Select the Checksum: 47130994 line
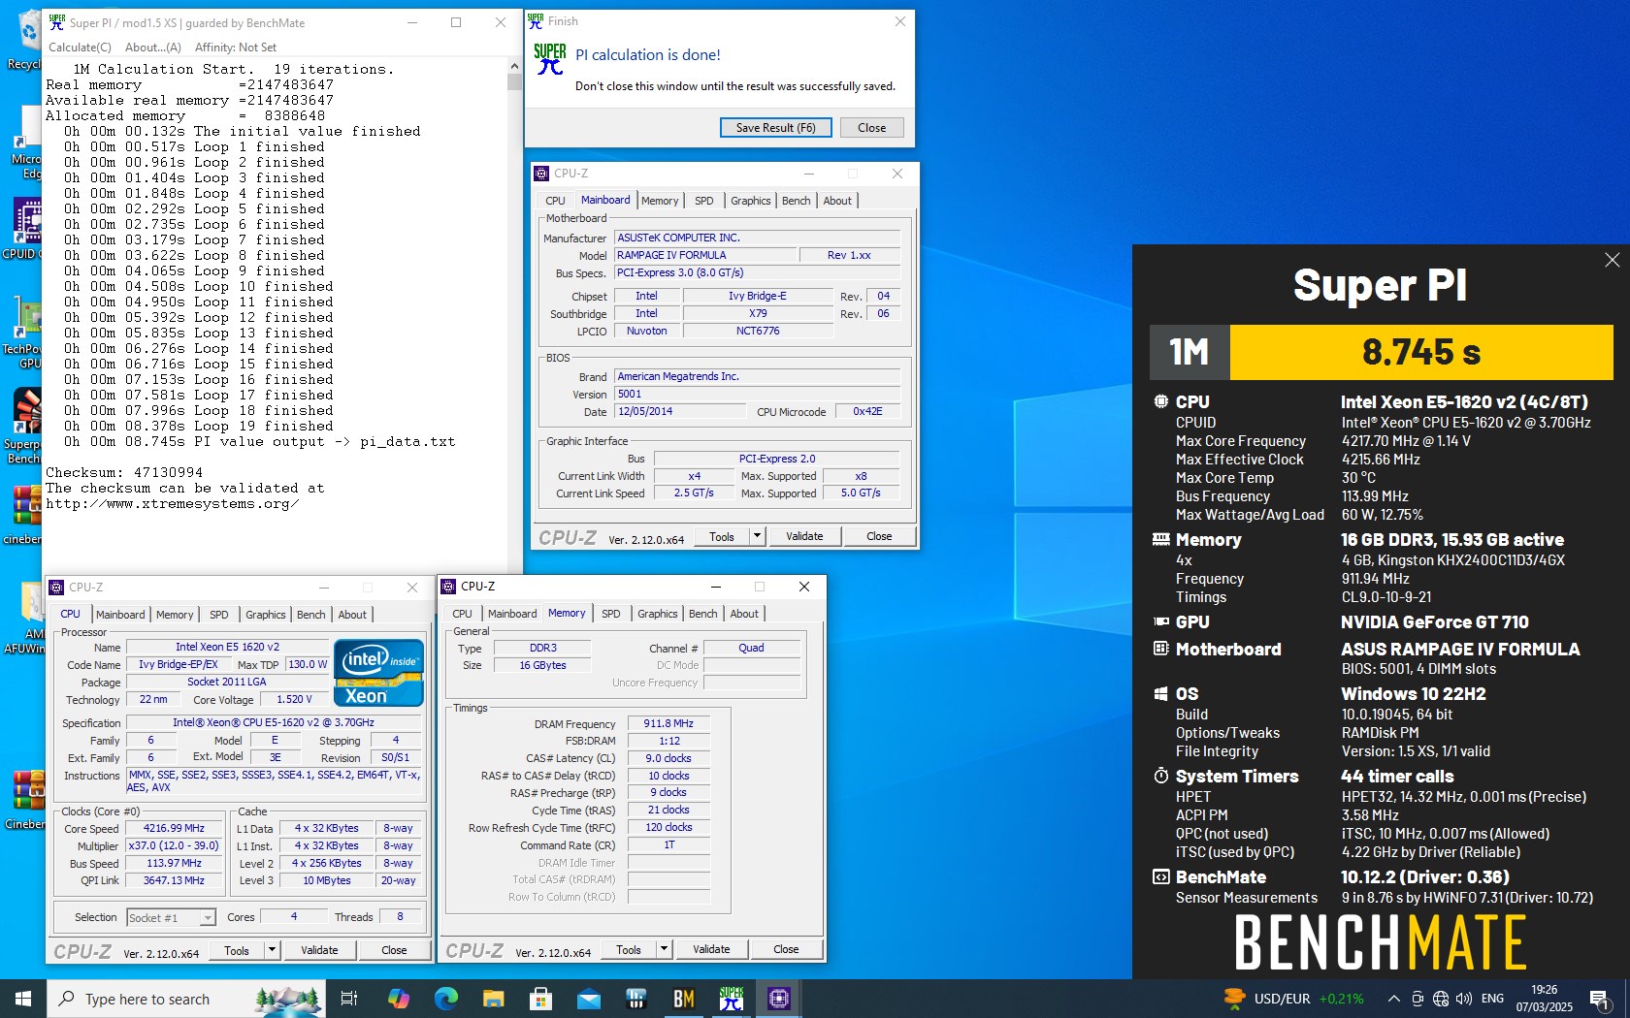 point(124,473)
